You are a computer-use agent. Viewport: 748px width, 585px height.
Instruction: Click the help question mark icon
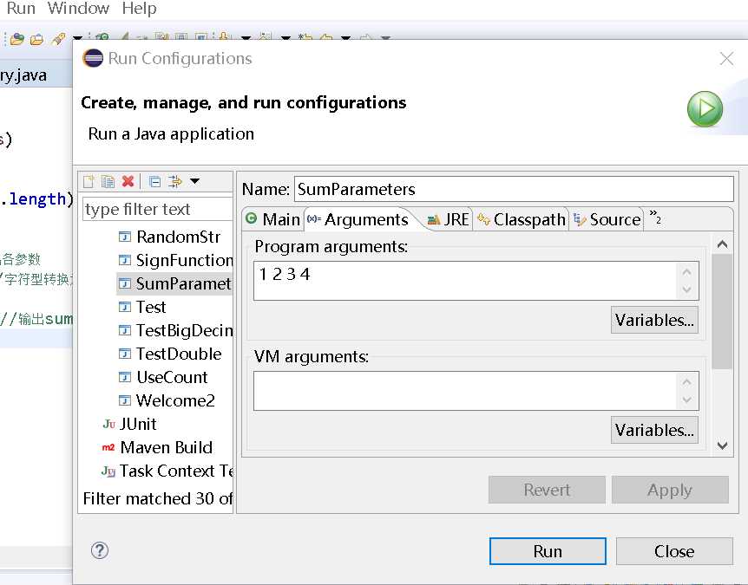[100, 550]
